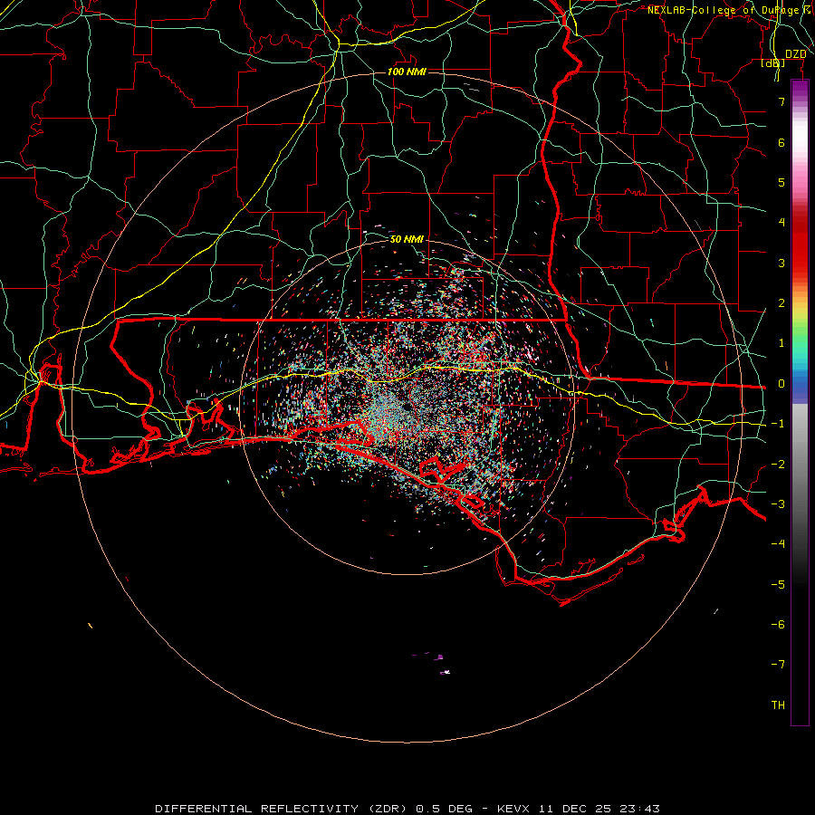The image size is (815, 815).
Task: Click the "23:43" timestamp in caption
Action: (640, 809)
